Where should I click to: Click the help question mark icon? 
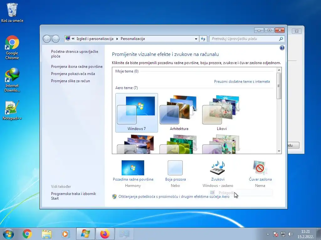pos(282,48)
